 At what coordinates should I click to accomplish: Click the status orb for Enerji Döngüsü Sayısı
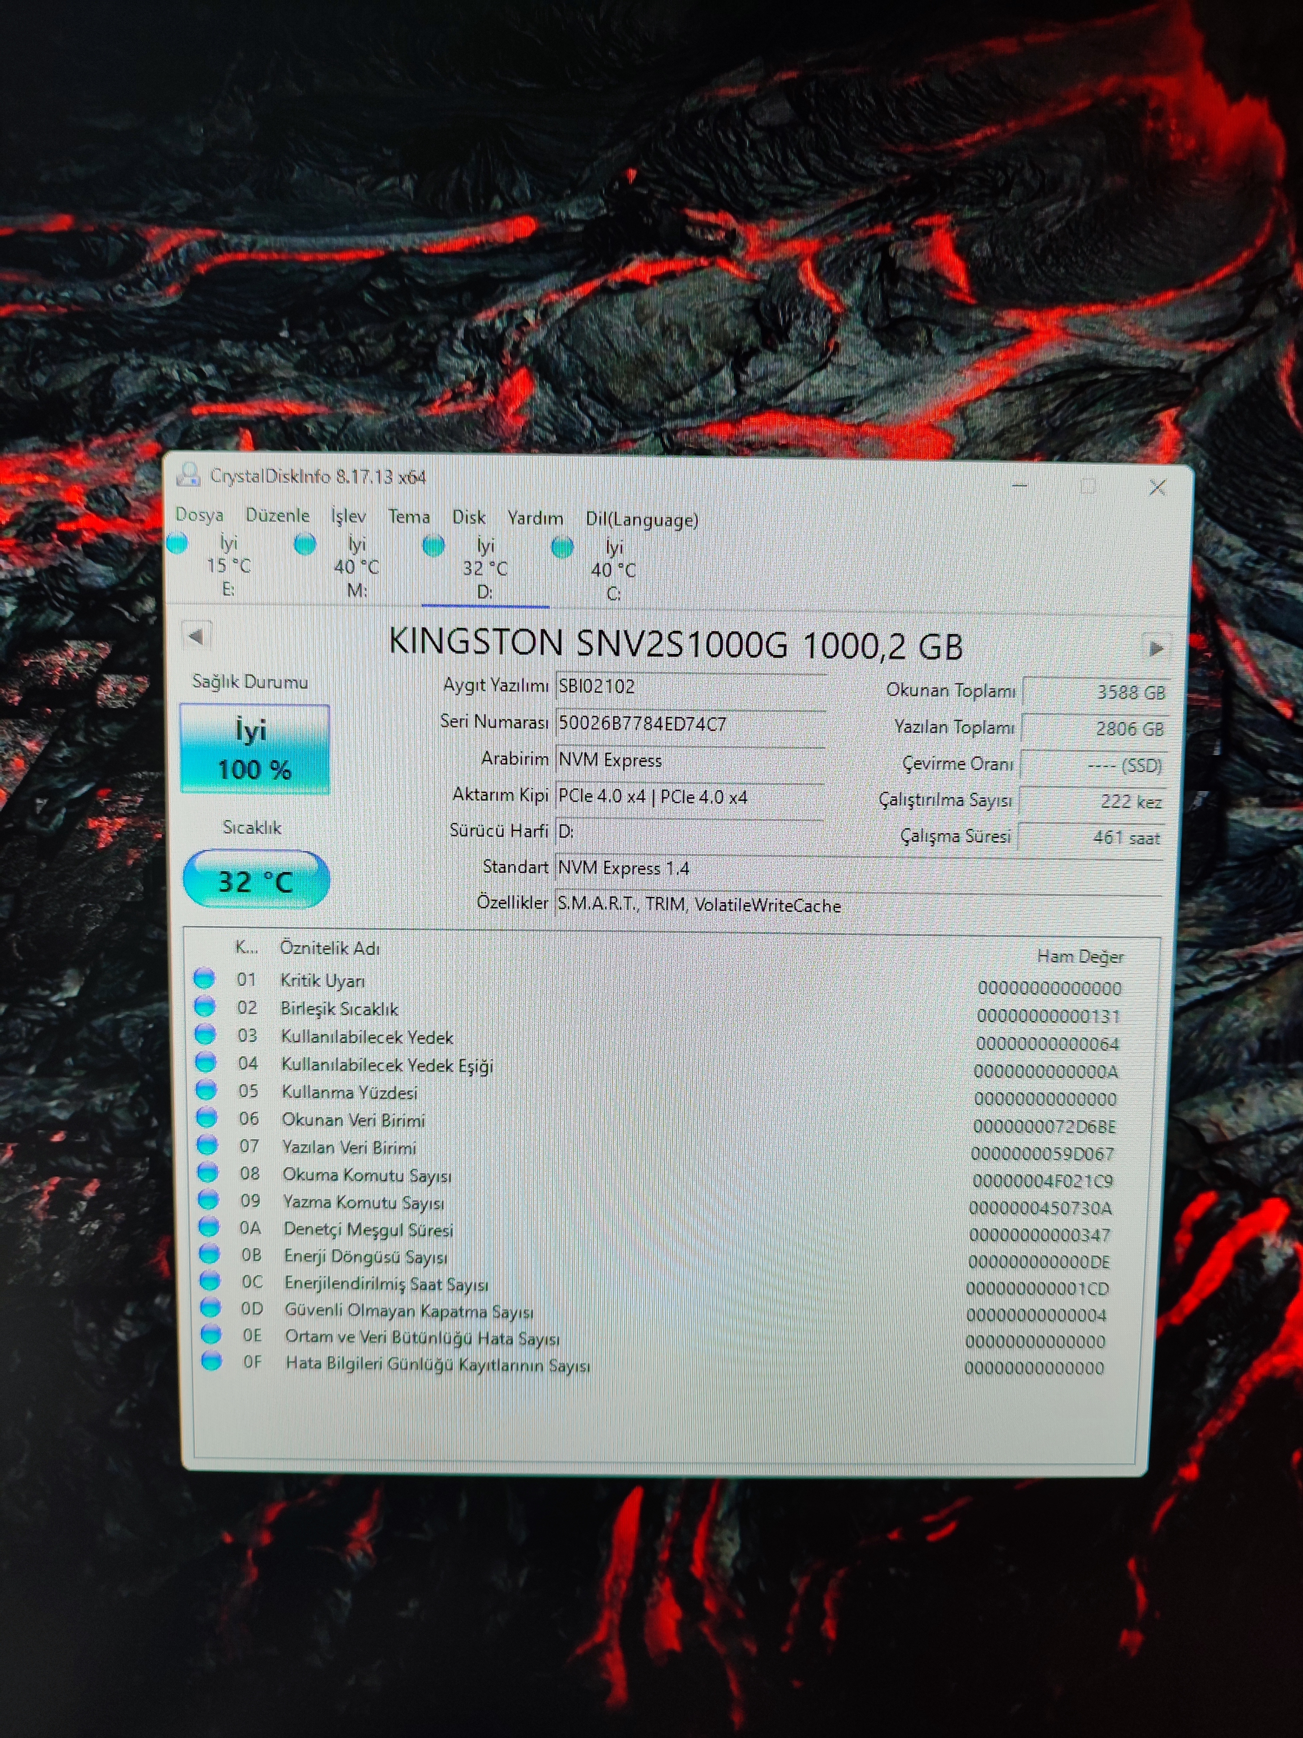point(210,1254)
